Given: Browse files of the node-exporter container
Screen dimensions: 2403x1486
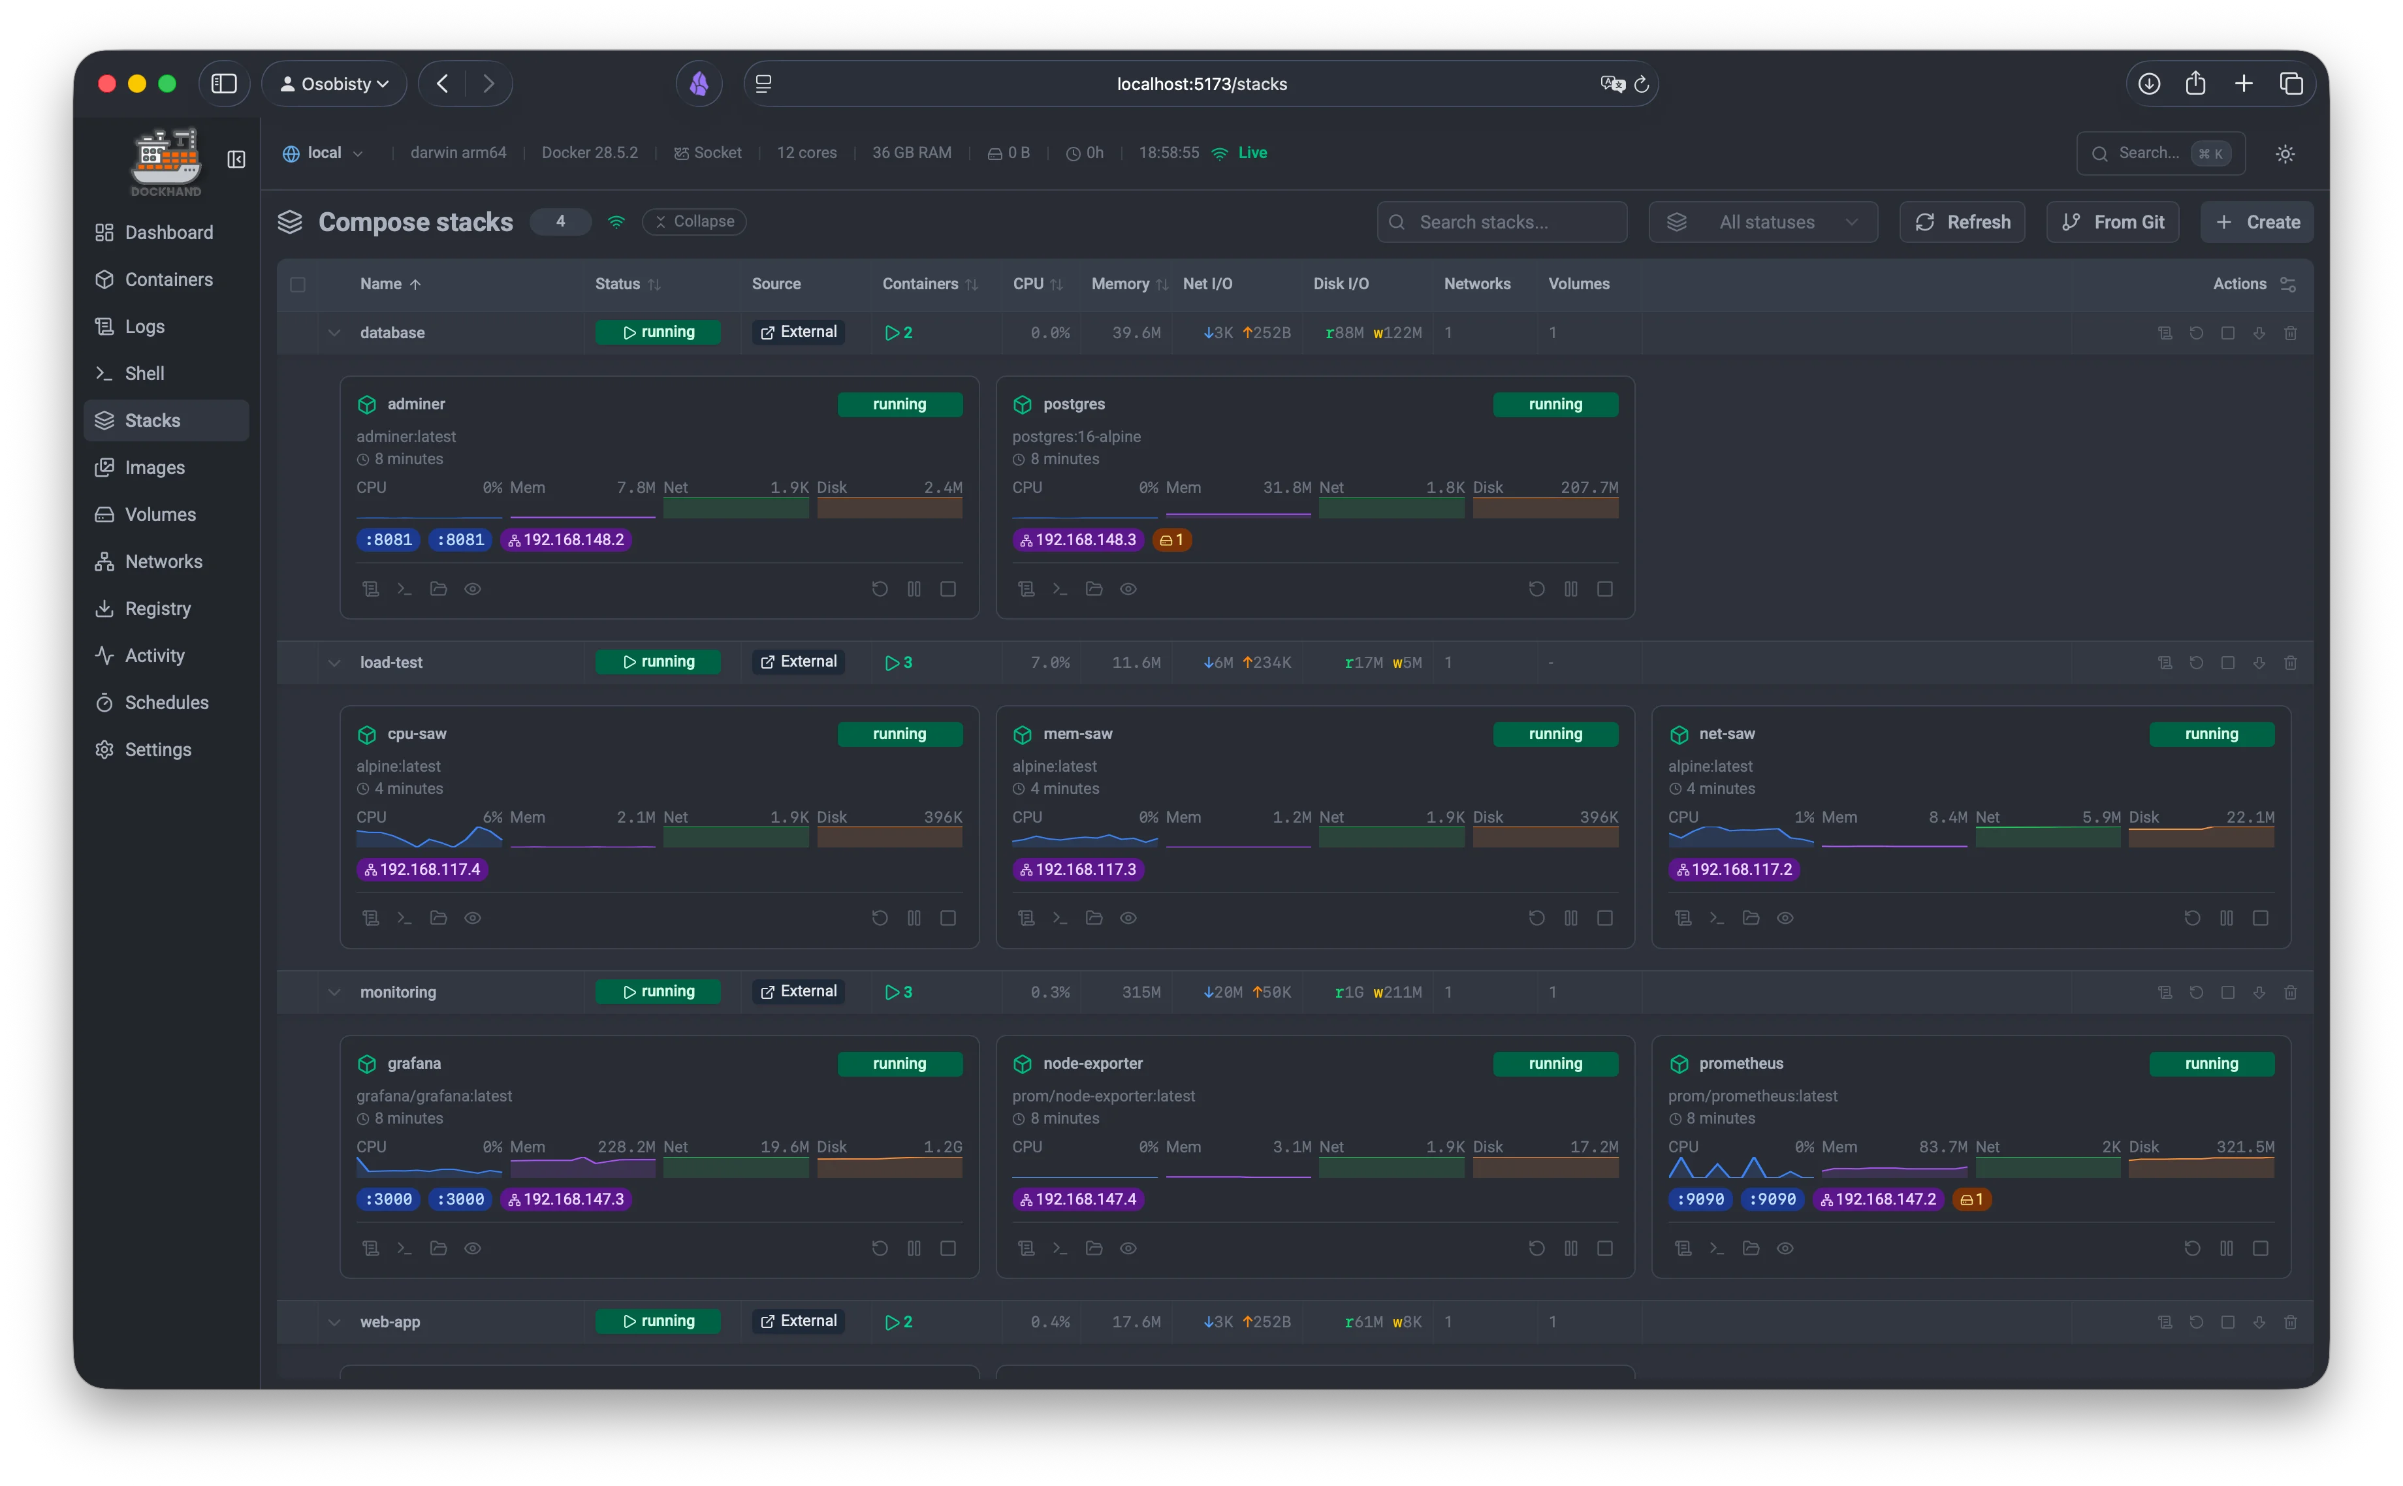Looking at the screenshot, I should click(x=1094, y=1247).
